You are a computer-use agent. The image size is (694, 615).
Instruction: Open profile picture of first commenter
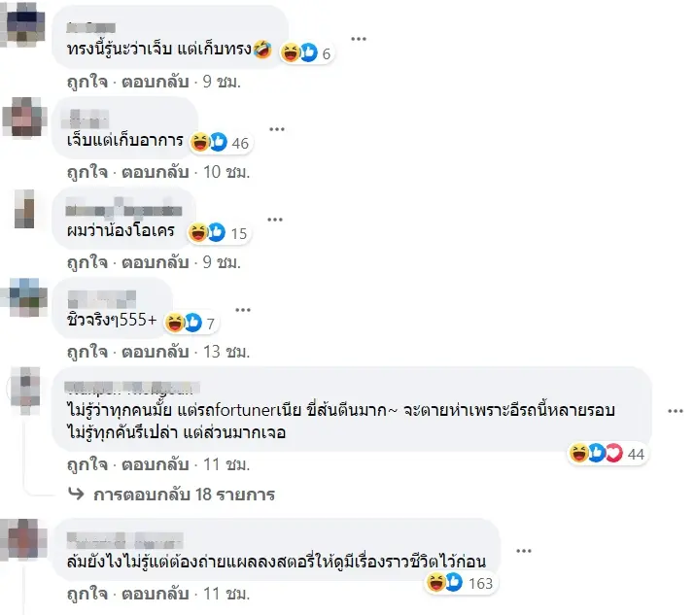tap(24, 24)
